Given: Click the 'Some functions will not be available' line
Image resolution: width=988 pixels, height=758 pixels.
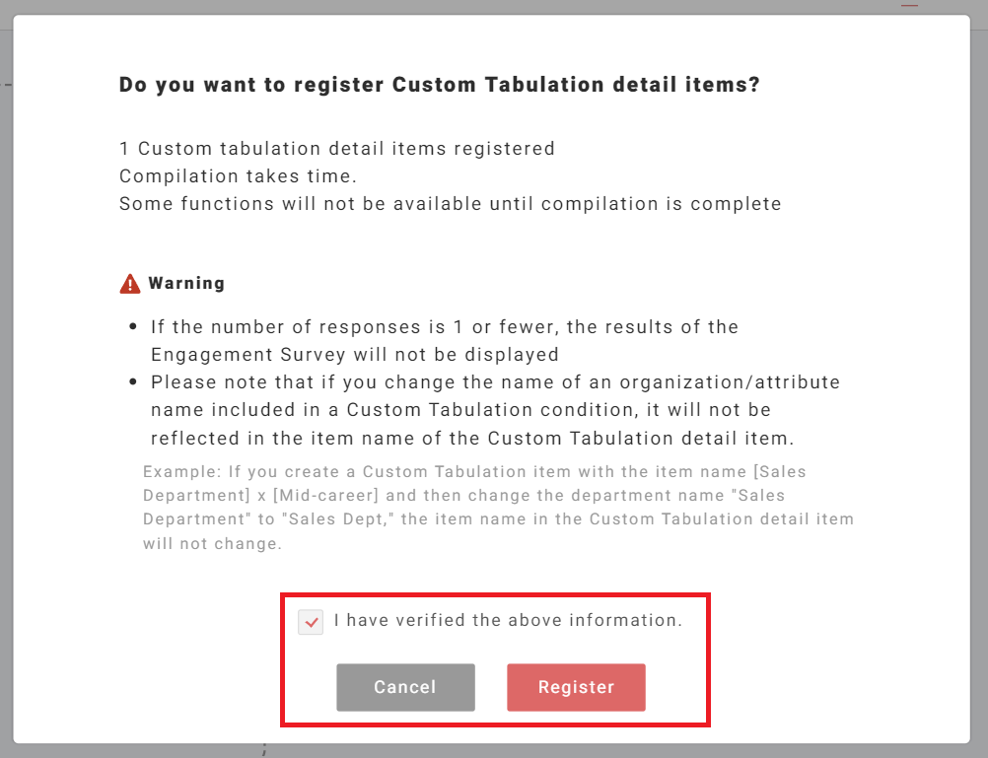Looking at the screenshot, I should (x=450, y=204).
